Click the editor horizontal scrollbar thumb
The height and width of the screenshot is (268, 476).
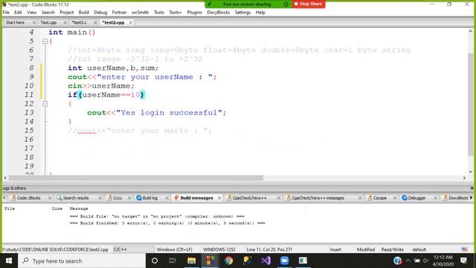tap(135, 178)
